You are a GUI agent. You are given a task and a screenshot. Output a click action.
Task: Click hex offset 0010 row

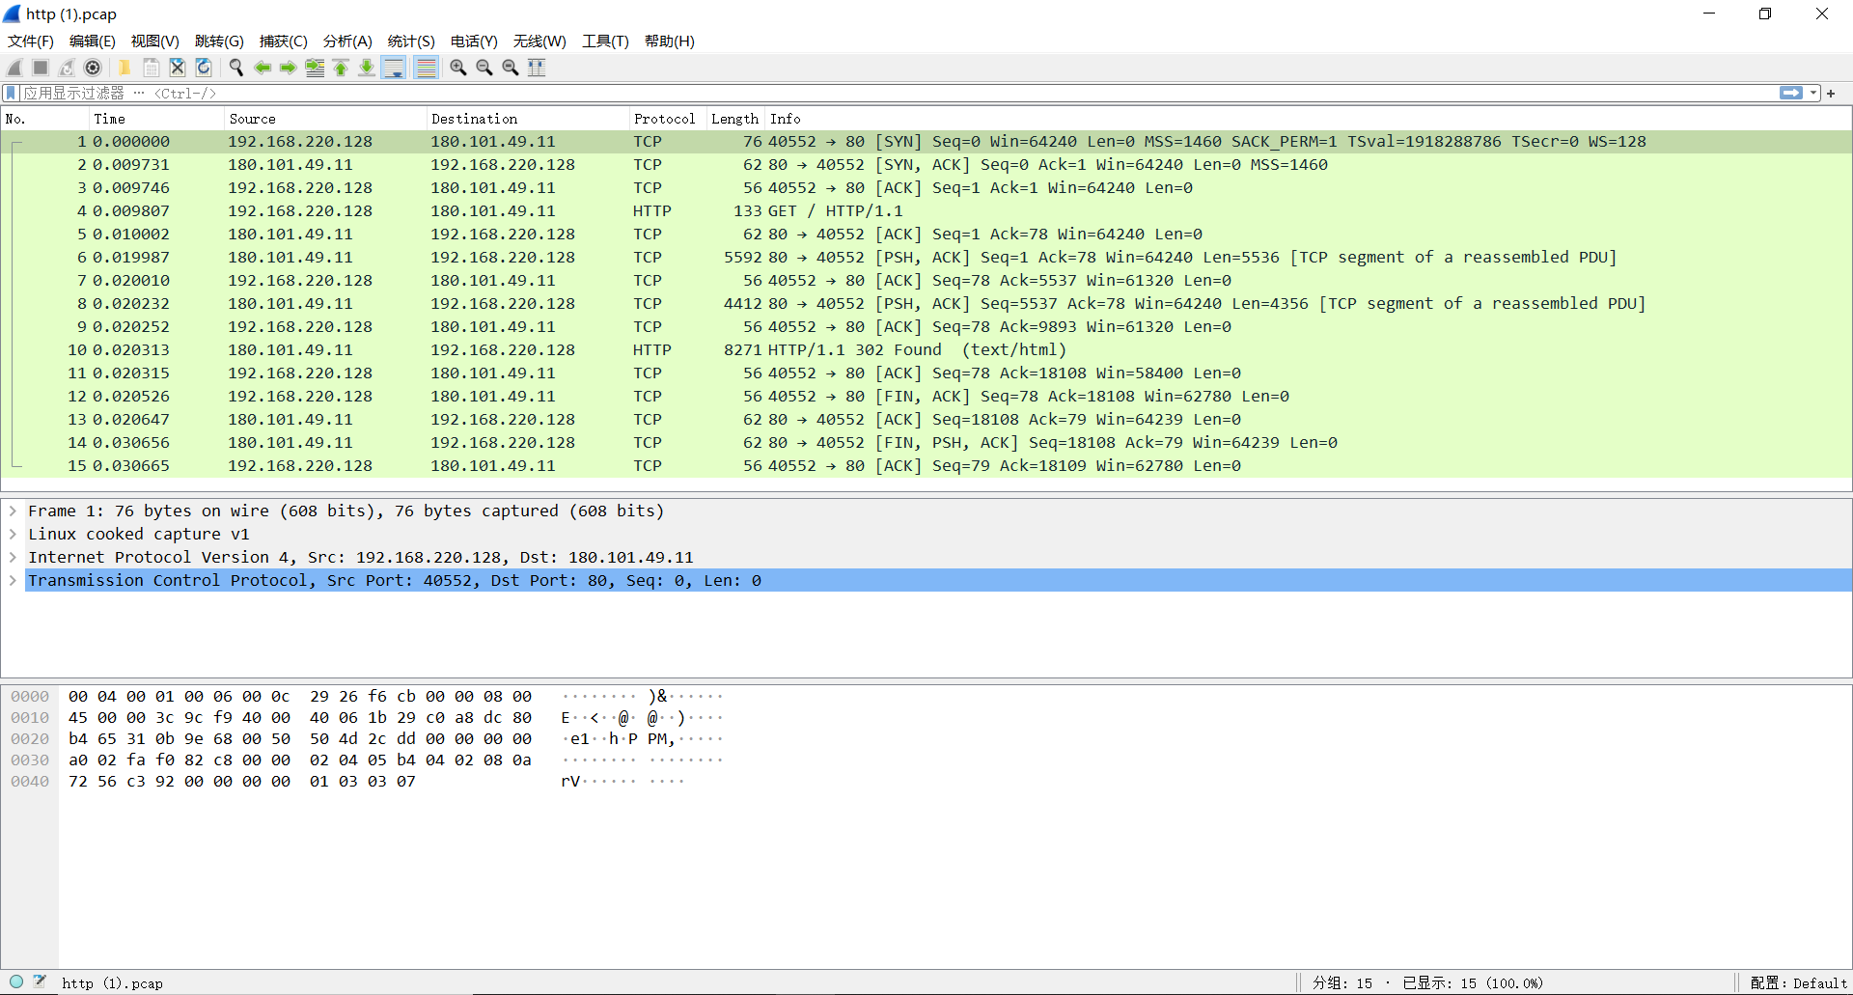point(30,717)
